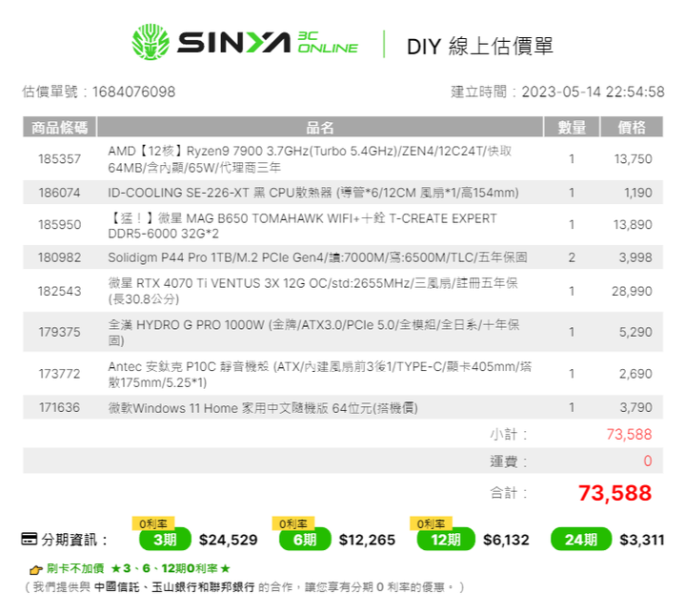This screenshot has width=686, height=615.
Task: Click price 3,998 for the Solidigm SSD
Action: tap(636, 257)
